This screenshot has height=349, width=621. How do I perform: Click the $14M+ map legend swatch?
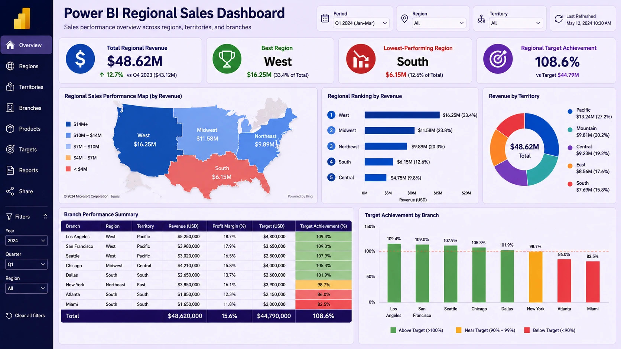(x=68, y=124)
